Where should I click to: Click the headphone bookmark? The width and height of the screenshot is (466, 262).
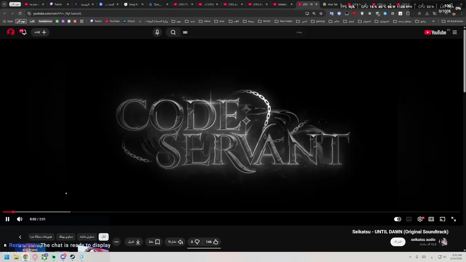click(x=46, y=21)
